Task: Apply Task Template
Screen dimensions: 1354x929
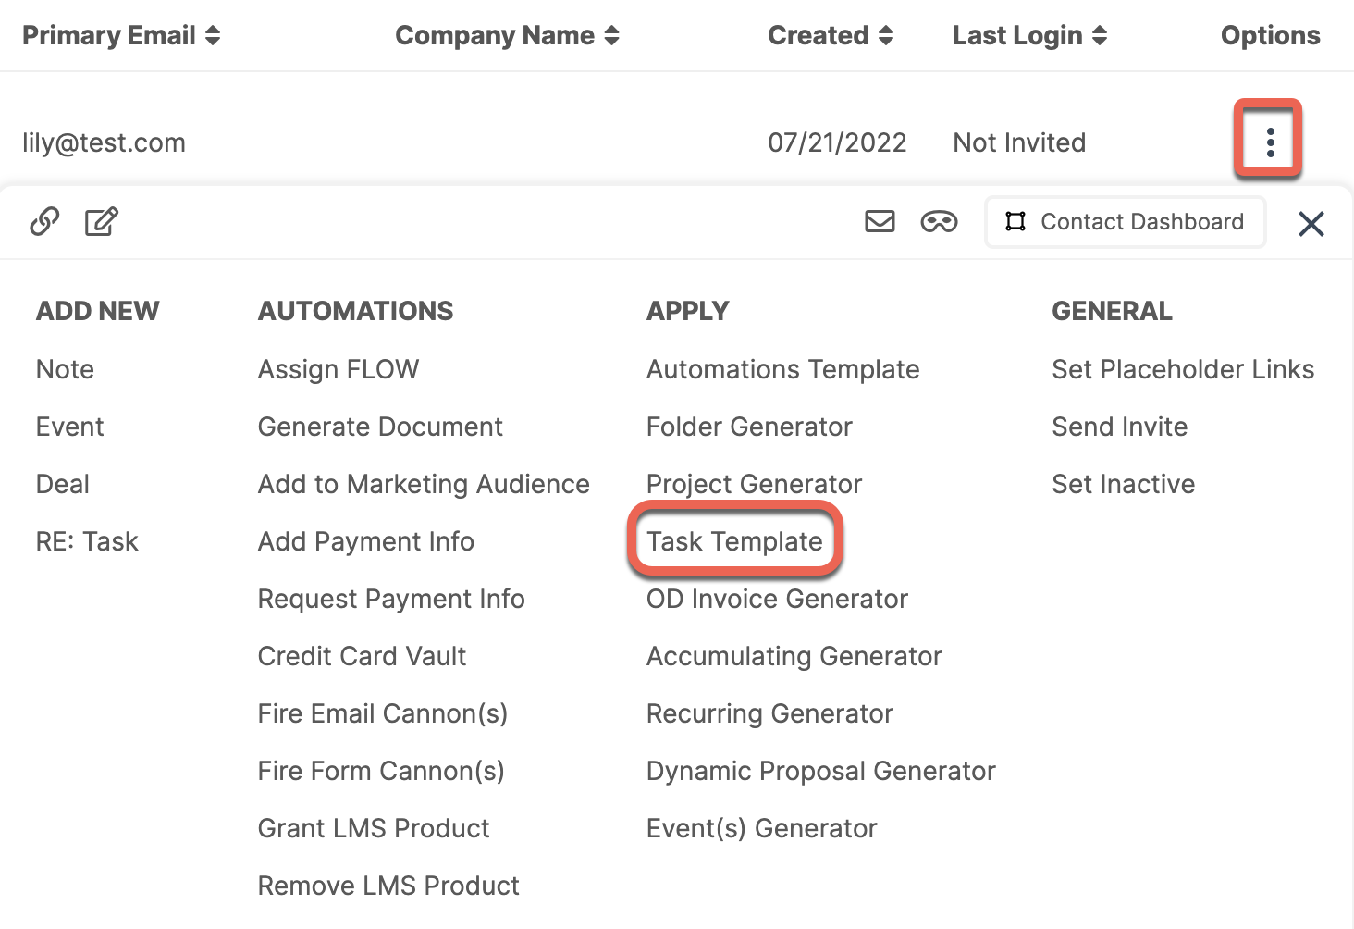Action: click(x=734, y=541)
